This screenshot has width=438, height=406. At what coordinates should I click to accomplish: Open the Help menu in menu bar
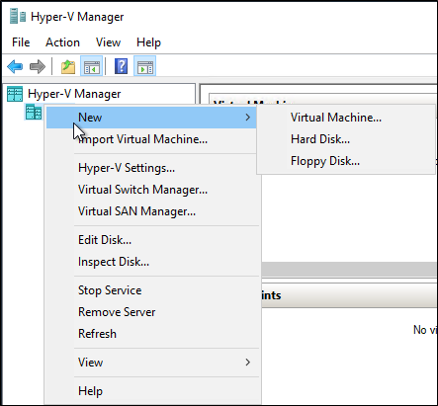pos(148,42)
